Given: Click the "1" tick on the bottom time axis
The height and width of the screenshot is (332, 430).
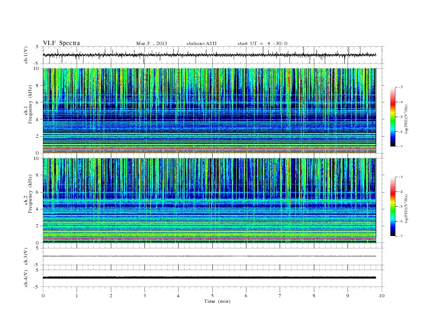Looking at the screenshot, I should tap(77, 296).
